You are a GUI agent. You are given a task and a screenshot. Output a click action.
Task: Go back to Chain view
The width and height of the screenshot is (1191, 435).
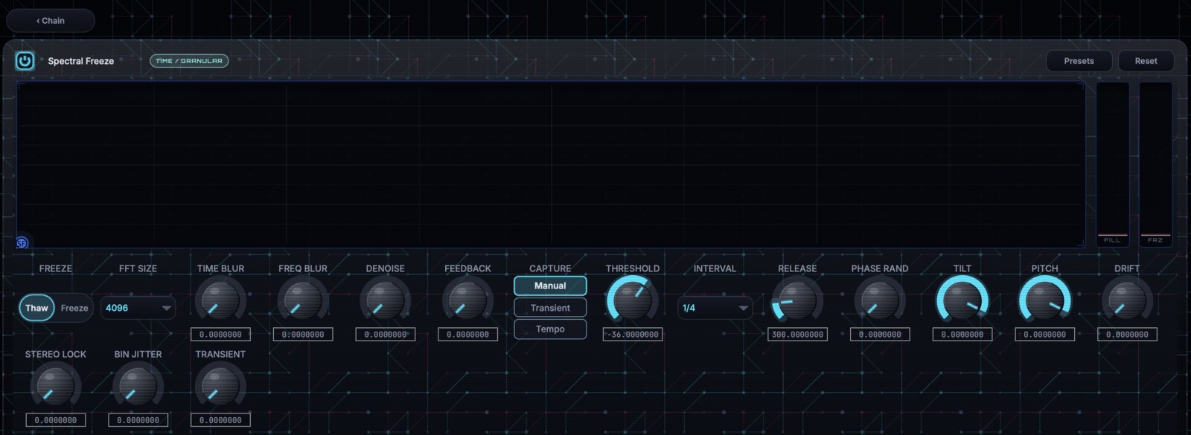[51, 21]
